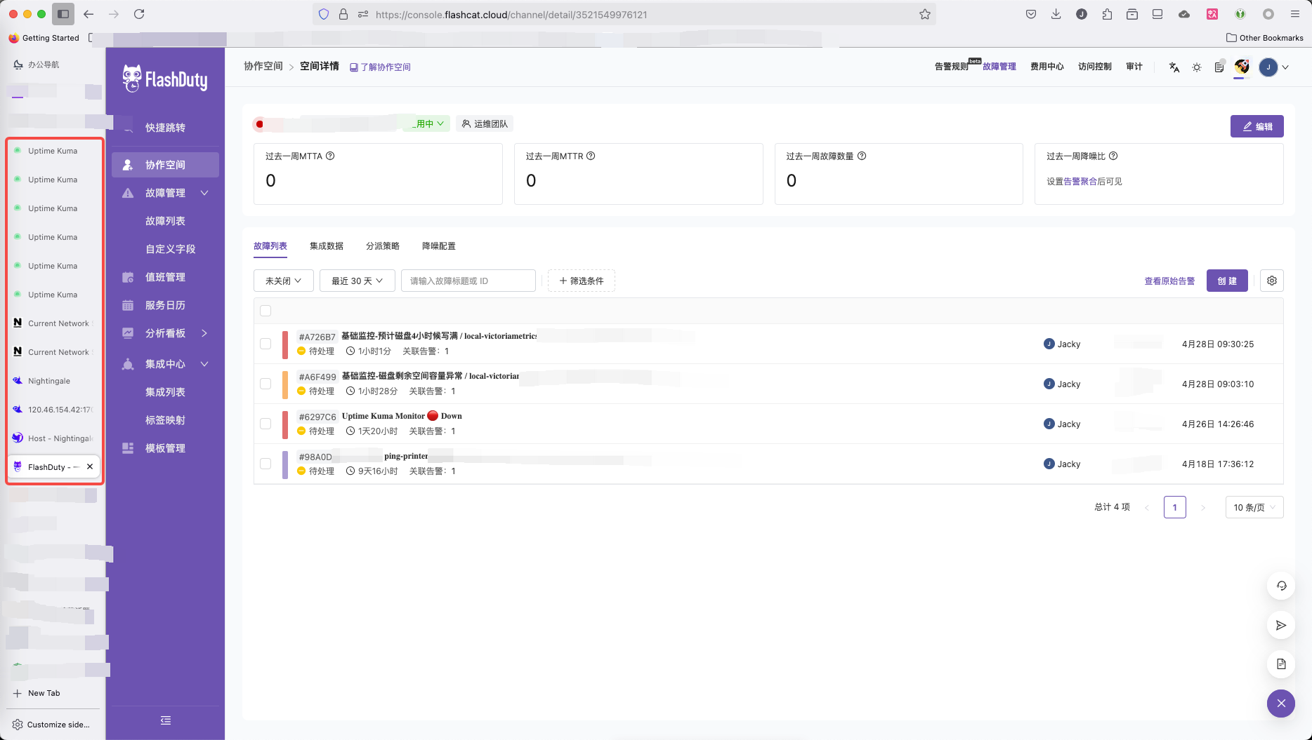1312x740 pixels.
Task: Click the 编辑 button
Action: coord(1257,126)
